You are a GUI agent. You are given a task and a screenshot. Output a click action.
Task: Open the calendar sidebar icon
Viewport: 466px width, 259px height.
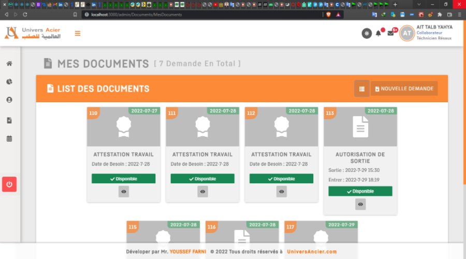tap(9, 139)
